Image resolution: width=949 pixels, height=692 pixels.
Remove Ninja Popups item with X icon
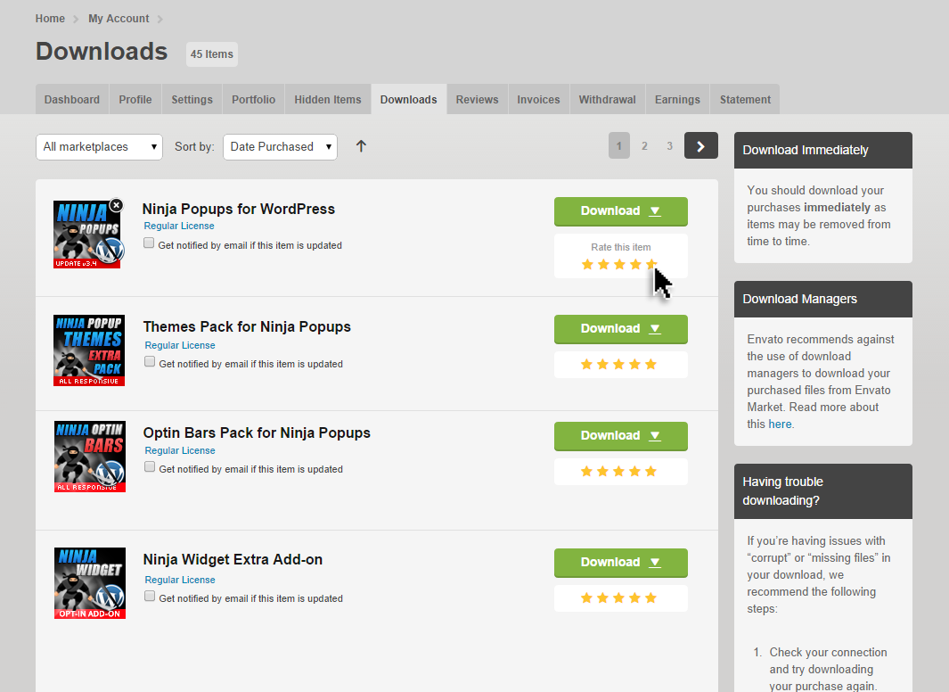pos(116,205)
